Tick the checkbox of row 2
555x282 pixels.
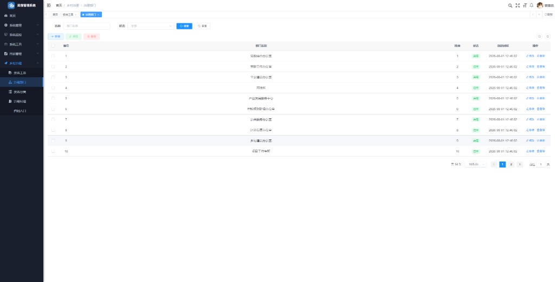[53, 66]
